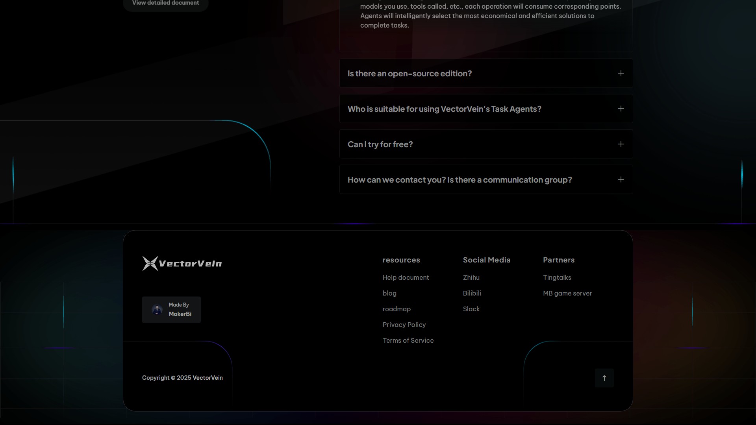The width and height of the screenshot is (756, 425).
Task: Expand the 'Can I try for free?' question
Action: (x=380, y=144)
